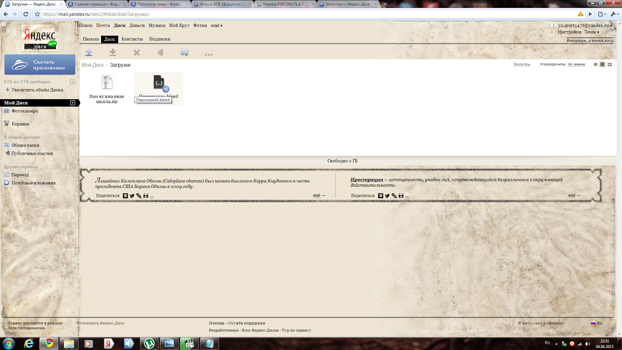Click the address bar URL field
The image size is (622, 350).
(x=307, y=14)
